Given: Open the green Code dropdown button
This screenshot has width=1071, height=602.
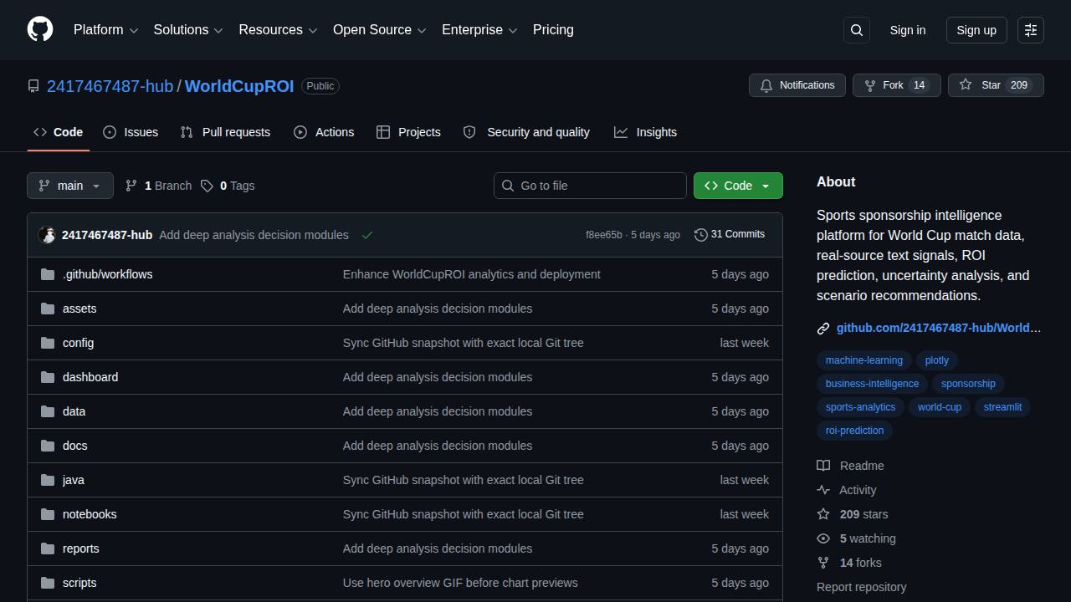Looking at the screenshot, I should pyautogui.click(x=738, y=186).
